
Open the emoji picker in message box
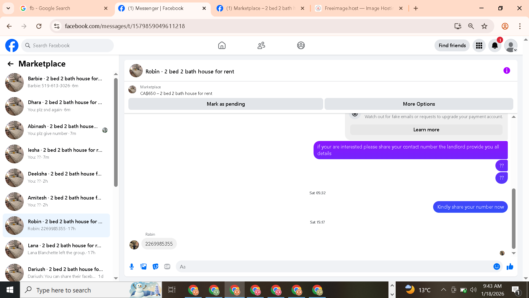(496, 267)
